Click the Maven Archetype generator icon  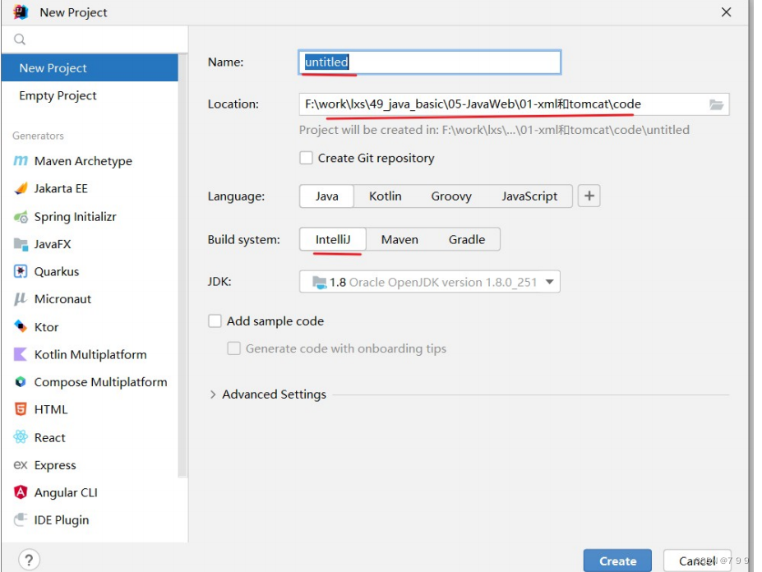tap(21, 161)
